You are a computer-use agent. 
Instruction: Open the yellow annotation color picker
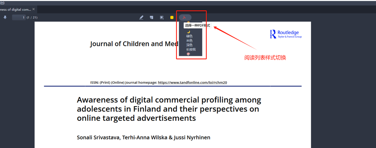(172, 17)
